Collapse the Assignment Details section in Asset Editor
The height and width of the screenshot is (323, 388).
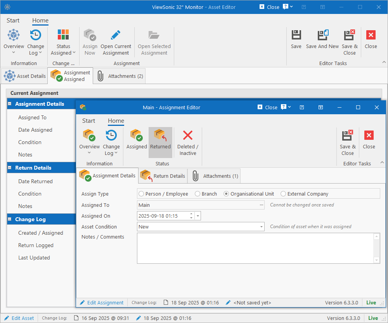[x=9, y=104]
